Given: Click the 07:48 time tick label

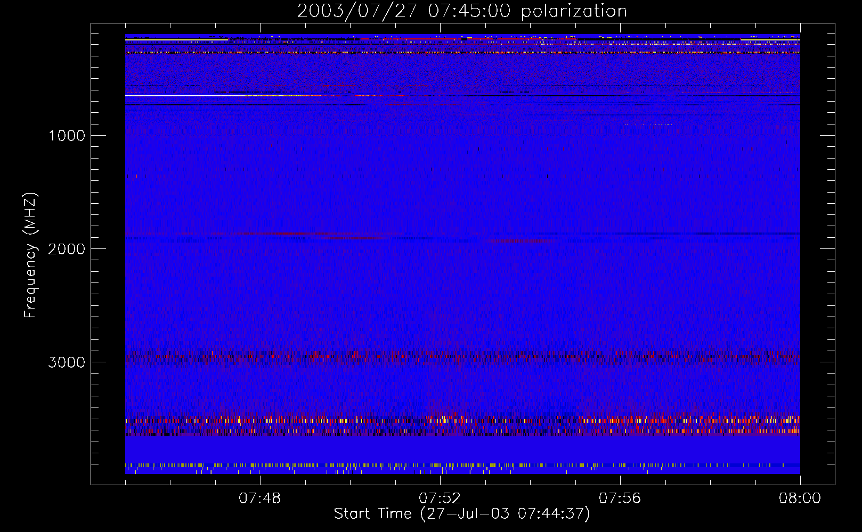Looking at the screenshot, I should click(260, 498).
